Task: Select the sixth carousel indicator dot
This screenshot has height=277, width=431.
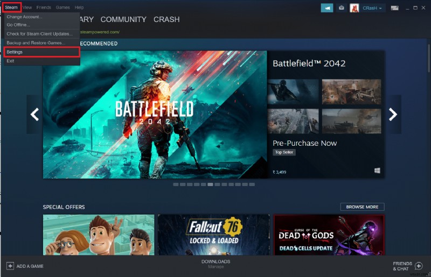Action: click(x=210, y=184)
